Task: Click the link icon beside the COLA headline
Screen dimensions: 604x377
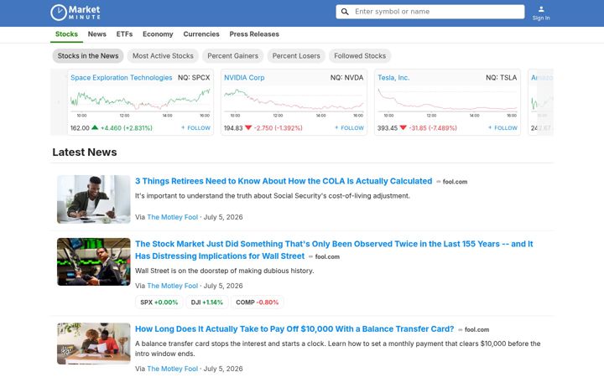Action: click(439, 182)
